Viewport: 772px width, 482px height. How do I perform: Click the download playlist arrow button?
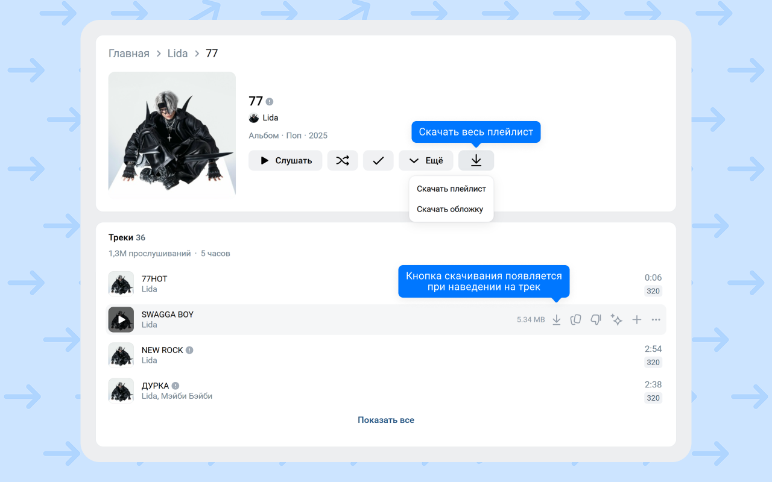pos(476,160)
